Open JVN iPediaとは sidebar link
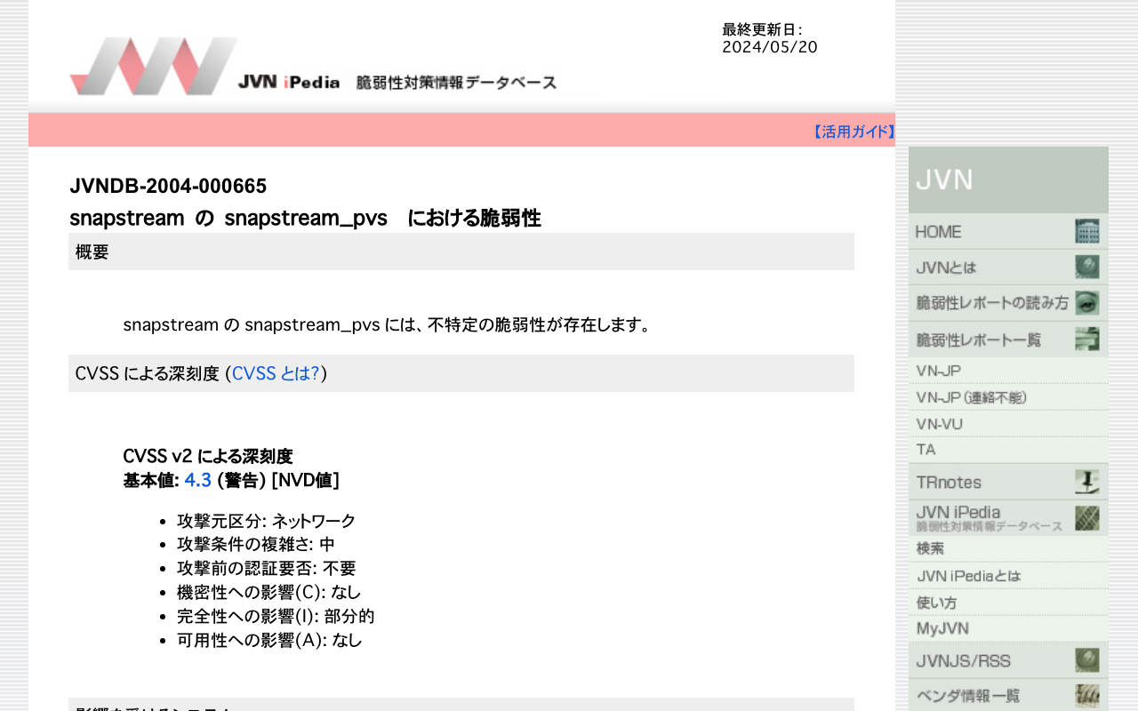 click(x=1008, y=576)
